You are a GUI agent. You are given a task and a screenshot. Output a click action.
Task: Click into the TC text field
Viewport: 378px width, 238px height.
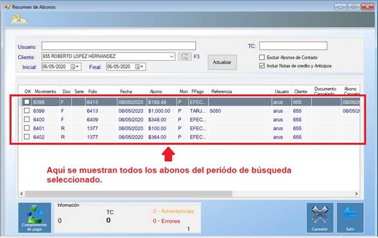tap(293, 46)
